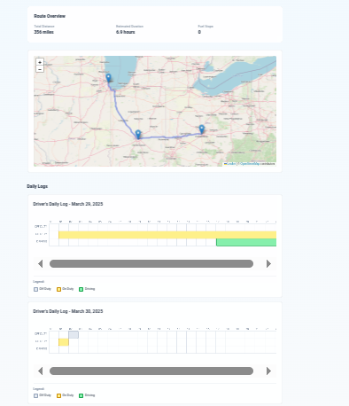Click 'Driver's Daily Log - March 30, 2025' title

(x=68, y=311)
